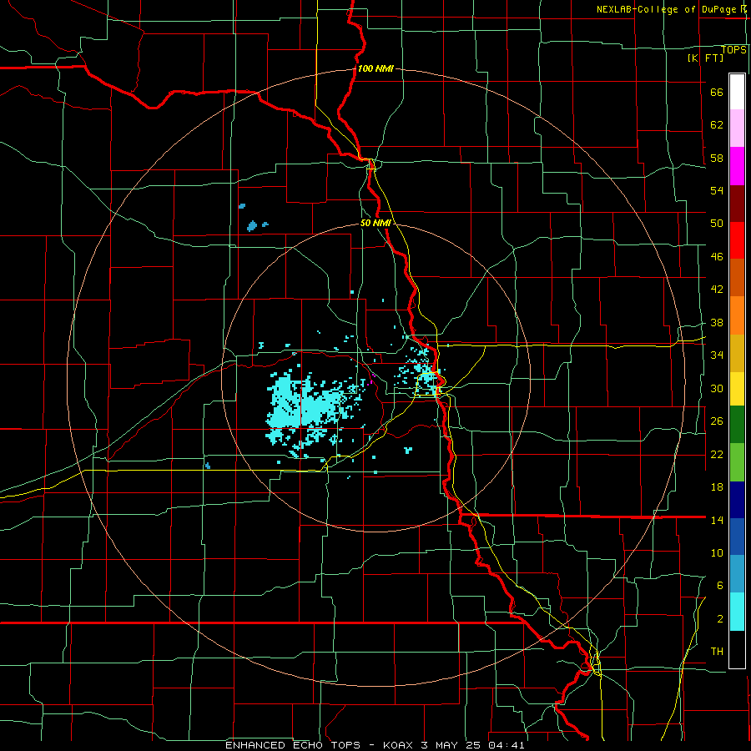The height and width of the screenshot is (751, 751).
Task: Click the '66' legend value
Action: (717, 93)
